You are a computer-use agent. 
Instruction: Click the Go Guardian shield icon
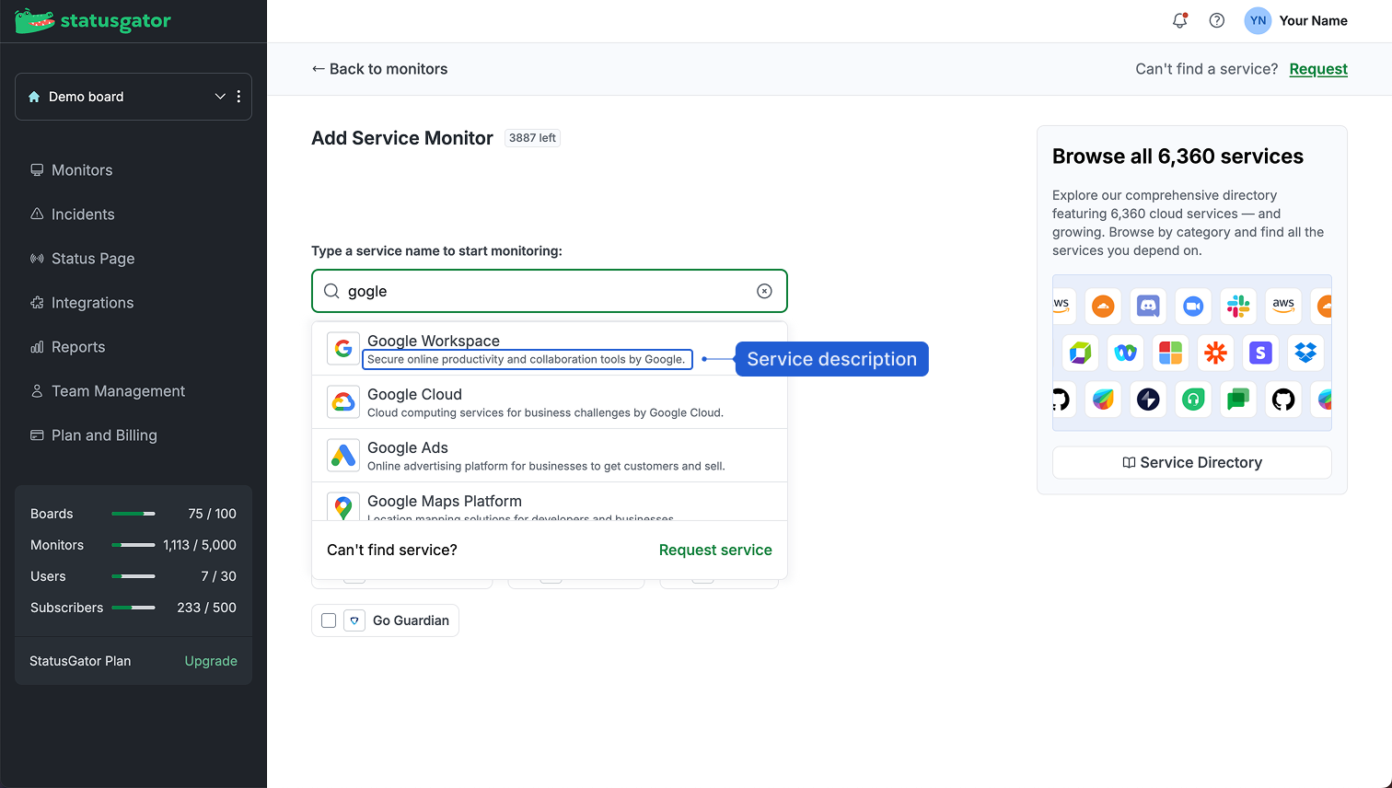click(x=354, y=620)
